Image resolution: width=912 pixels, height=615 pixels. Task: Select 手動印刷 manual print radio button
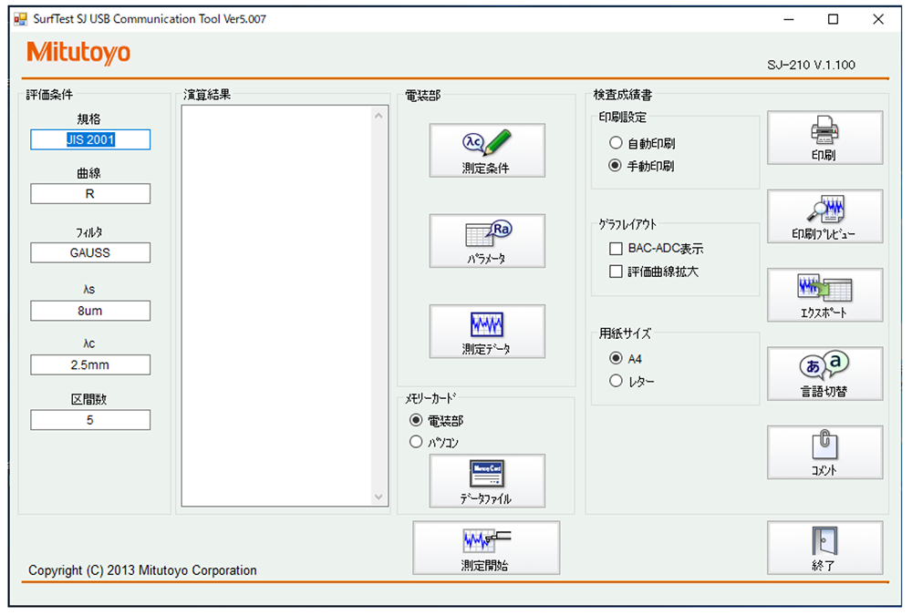coord(617,166)
